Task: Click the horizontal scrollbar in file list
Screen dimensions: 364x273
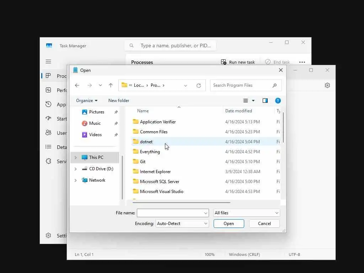Action: click(x=181, y=203)
